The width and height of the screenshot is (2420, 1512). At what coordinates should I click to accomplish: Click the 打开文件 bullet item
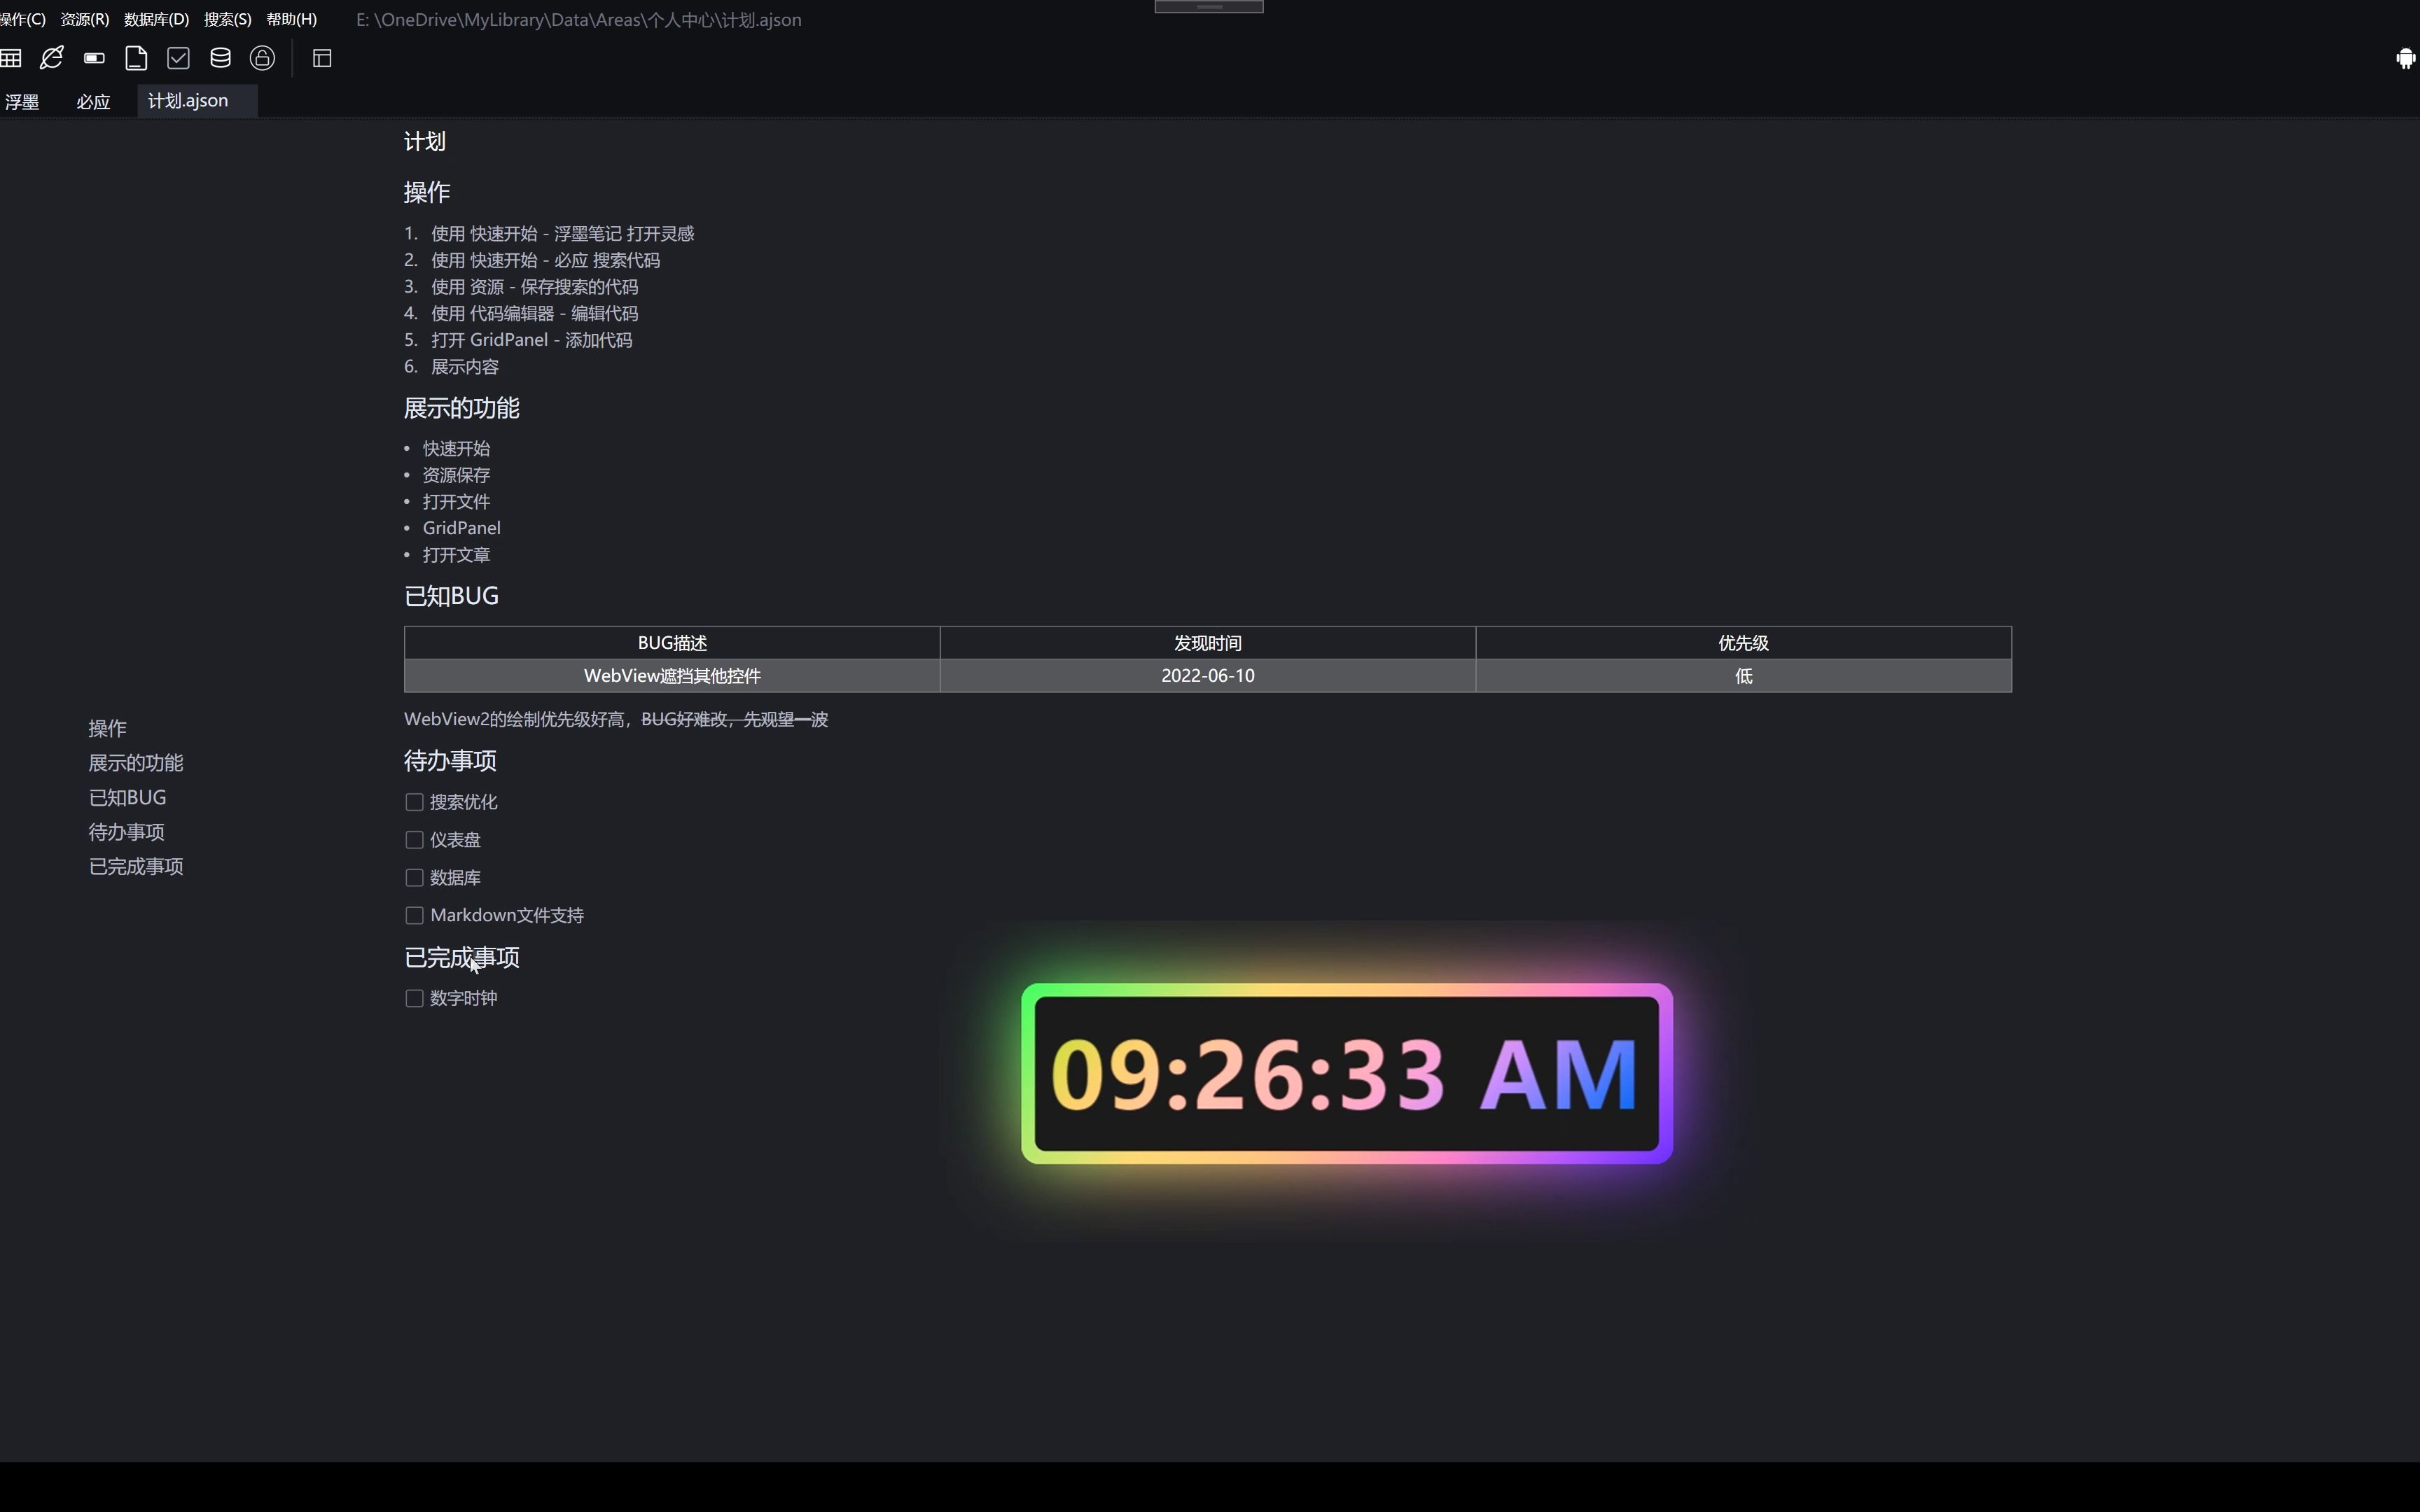click(456, 501)
